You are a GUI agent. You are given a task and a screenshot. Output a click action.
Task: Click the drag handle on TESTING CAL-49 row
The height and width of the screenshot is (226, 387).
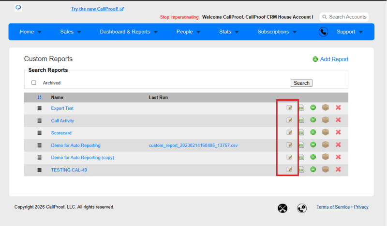[x=40, y=170]
